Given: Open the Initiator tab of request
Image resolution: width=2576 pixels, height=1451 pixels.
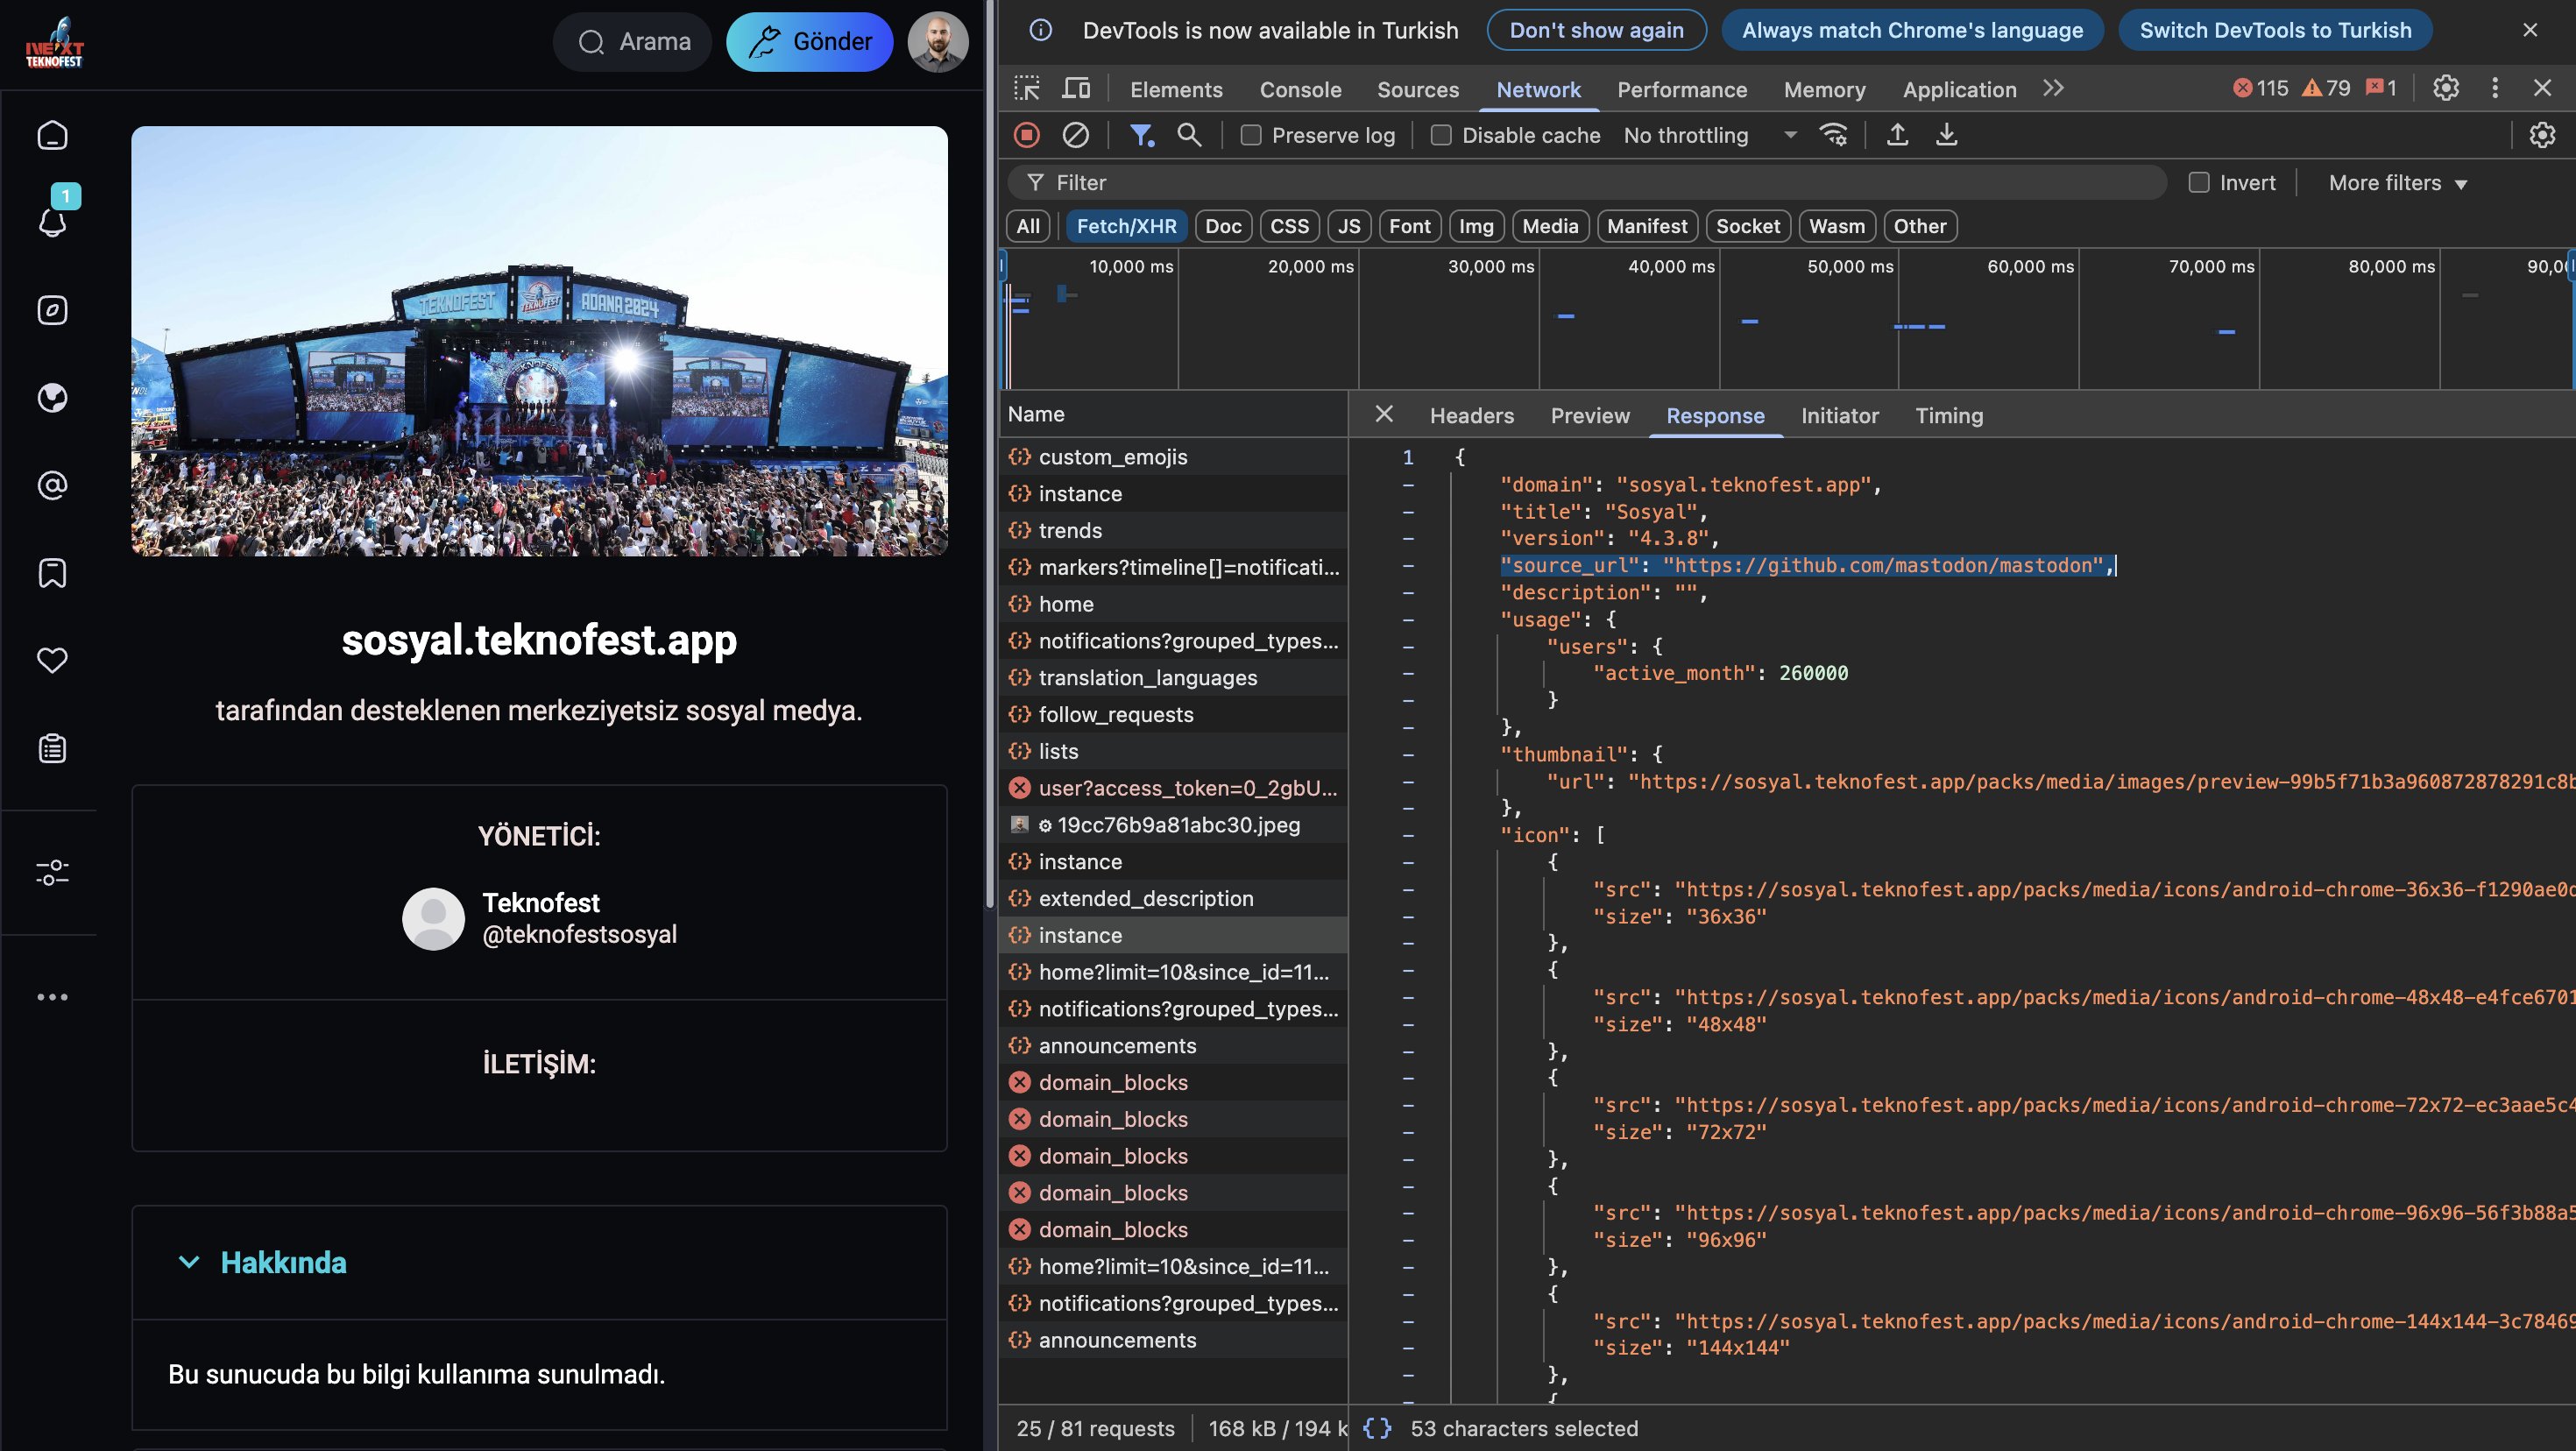Looking at the screenshot, I should click(x=1840, y=416).
